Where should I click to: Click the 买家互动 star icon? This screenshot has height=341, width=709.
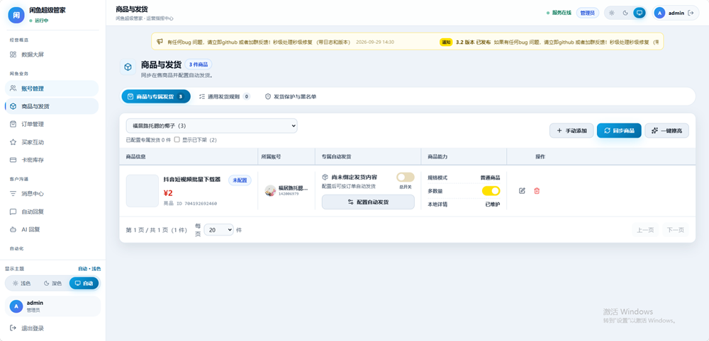(13, 142)
